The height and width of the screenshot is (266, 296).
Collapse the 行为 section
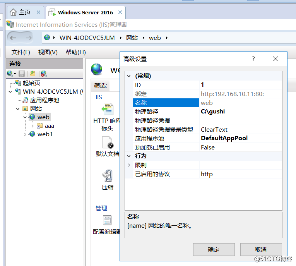(129, 156)
